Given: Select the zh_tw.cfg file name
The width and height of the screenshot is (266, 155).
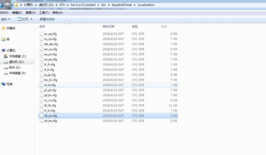Looking at the screenshot, I should tap(50, 121).
